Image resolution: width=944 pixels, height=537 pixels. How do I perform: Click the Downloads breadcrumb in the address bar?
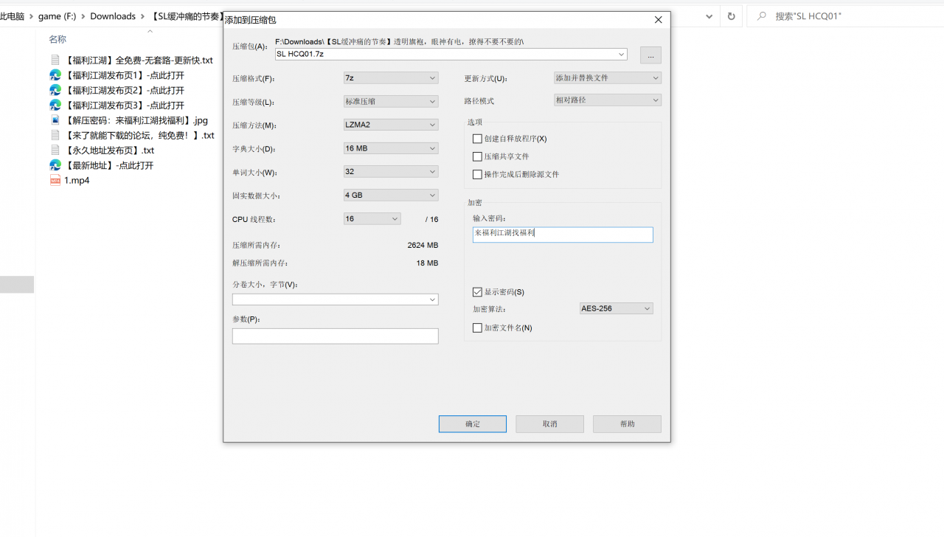coord(113,16)
